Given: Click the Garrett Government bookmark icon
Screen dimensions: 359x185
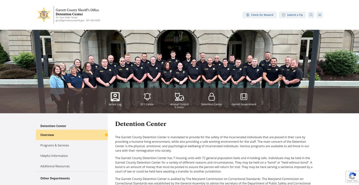Looking at the screenshot, I should click(244, 96).
